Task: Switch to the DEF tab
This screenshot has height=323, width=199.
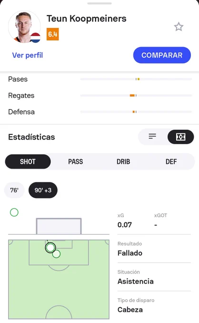Action: coord(171,161)
